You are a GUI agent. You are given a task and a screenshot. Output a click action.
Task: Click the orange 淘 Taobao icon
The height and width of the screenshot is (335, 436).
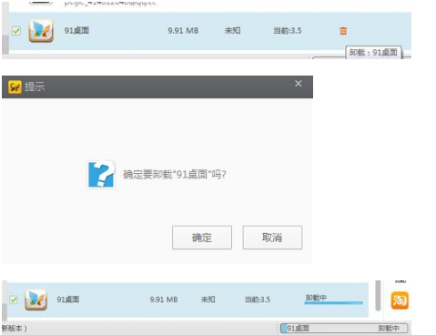click(x=400, y=300)
